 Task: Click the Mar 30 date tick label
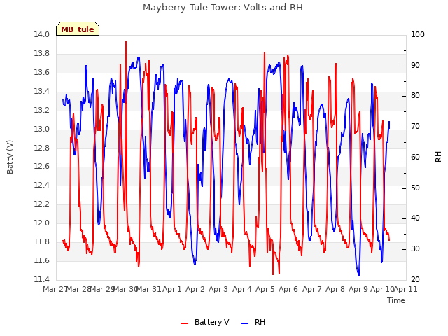[126, 289]
